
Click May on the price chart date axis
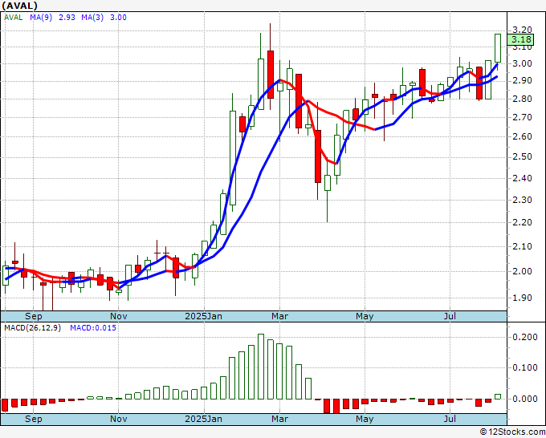click(365, 316)
